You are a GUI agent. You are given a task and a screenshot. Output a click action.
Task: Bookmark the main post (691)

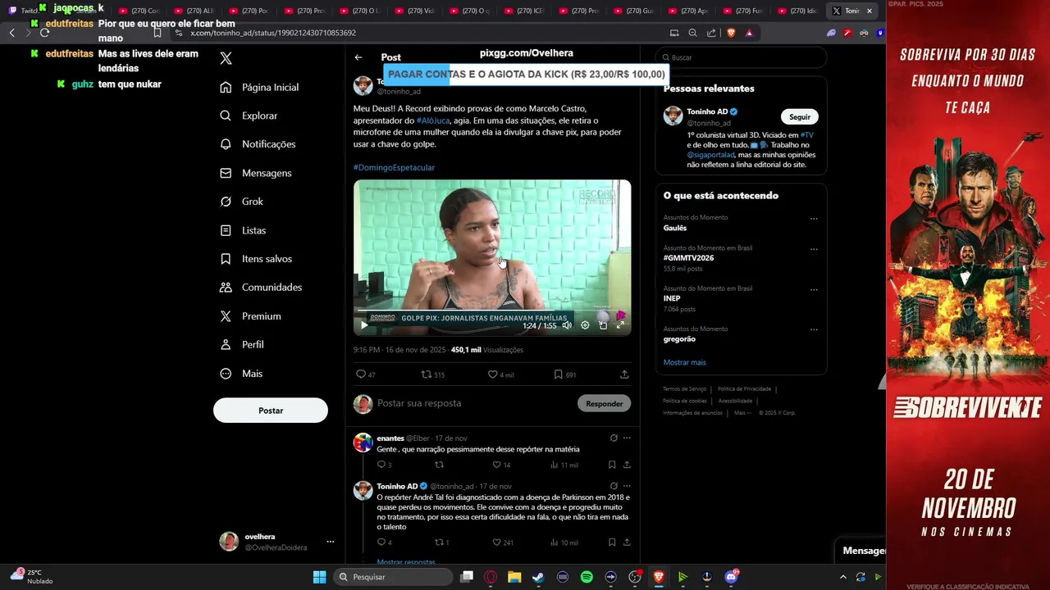coord(564,374)
